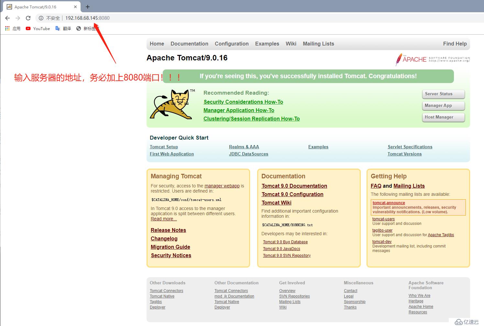The image size is (484, 326).
Task: Click Find Help in nav bar
Action: (455, 44)
